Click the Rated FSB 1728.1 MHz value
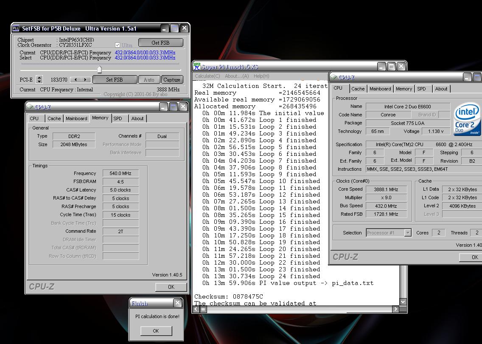Viewport: 482px width, 344px height. click(x=386, y=214)
